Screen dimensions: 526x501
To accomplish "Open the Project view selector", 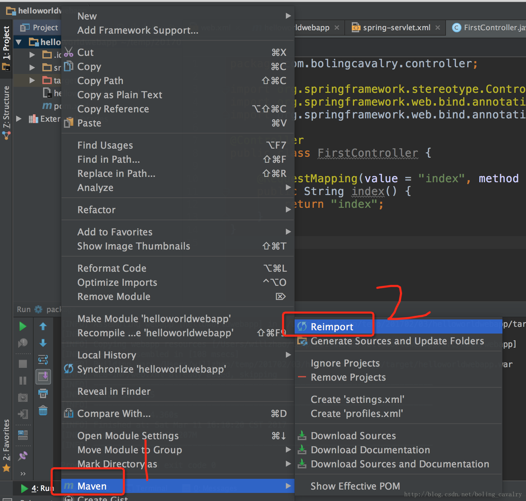I will pos(39,28).
